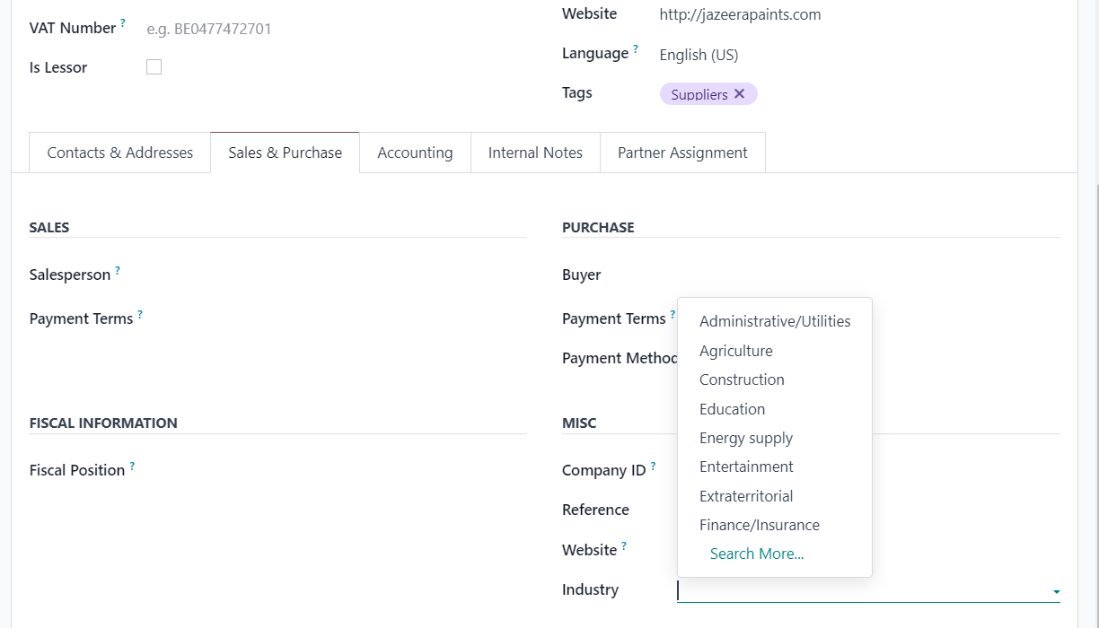Open the jazeerapaints.com website link
Viewport: 1099px width, 628px height.
740,14
